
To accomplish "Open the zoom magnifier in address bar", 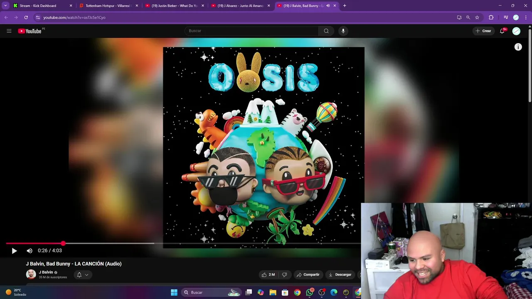I will tap(468, 17).
